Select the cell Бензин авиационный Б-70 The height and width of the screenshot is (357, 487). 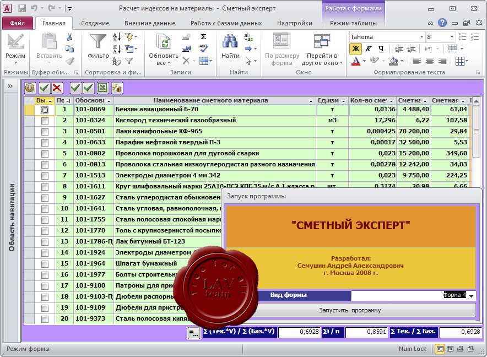tap(215, 110)
